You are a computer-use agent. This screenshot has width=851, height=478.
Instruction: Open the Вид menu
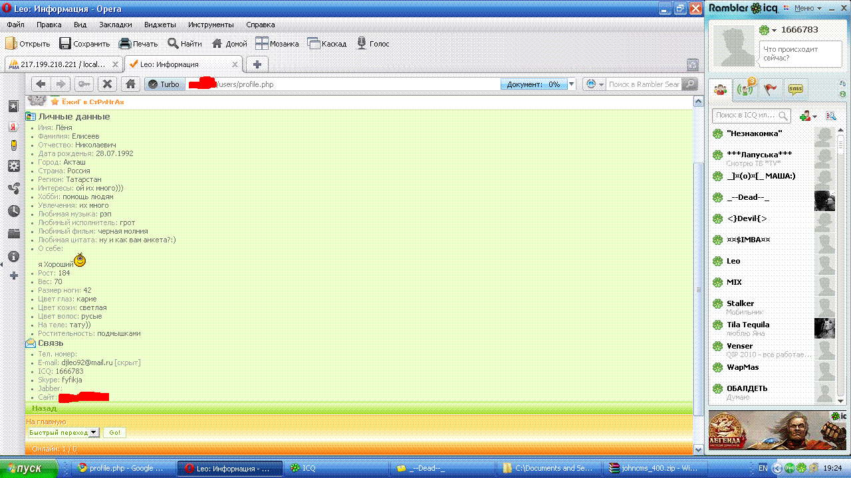point(80,25)
